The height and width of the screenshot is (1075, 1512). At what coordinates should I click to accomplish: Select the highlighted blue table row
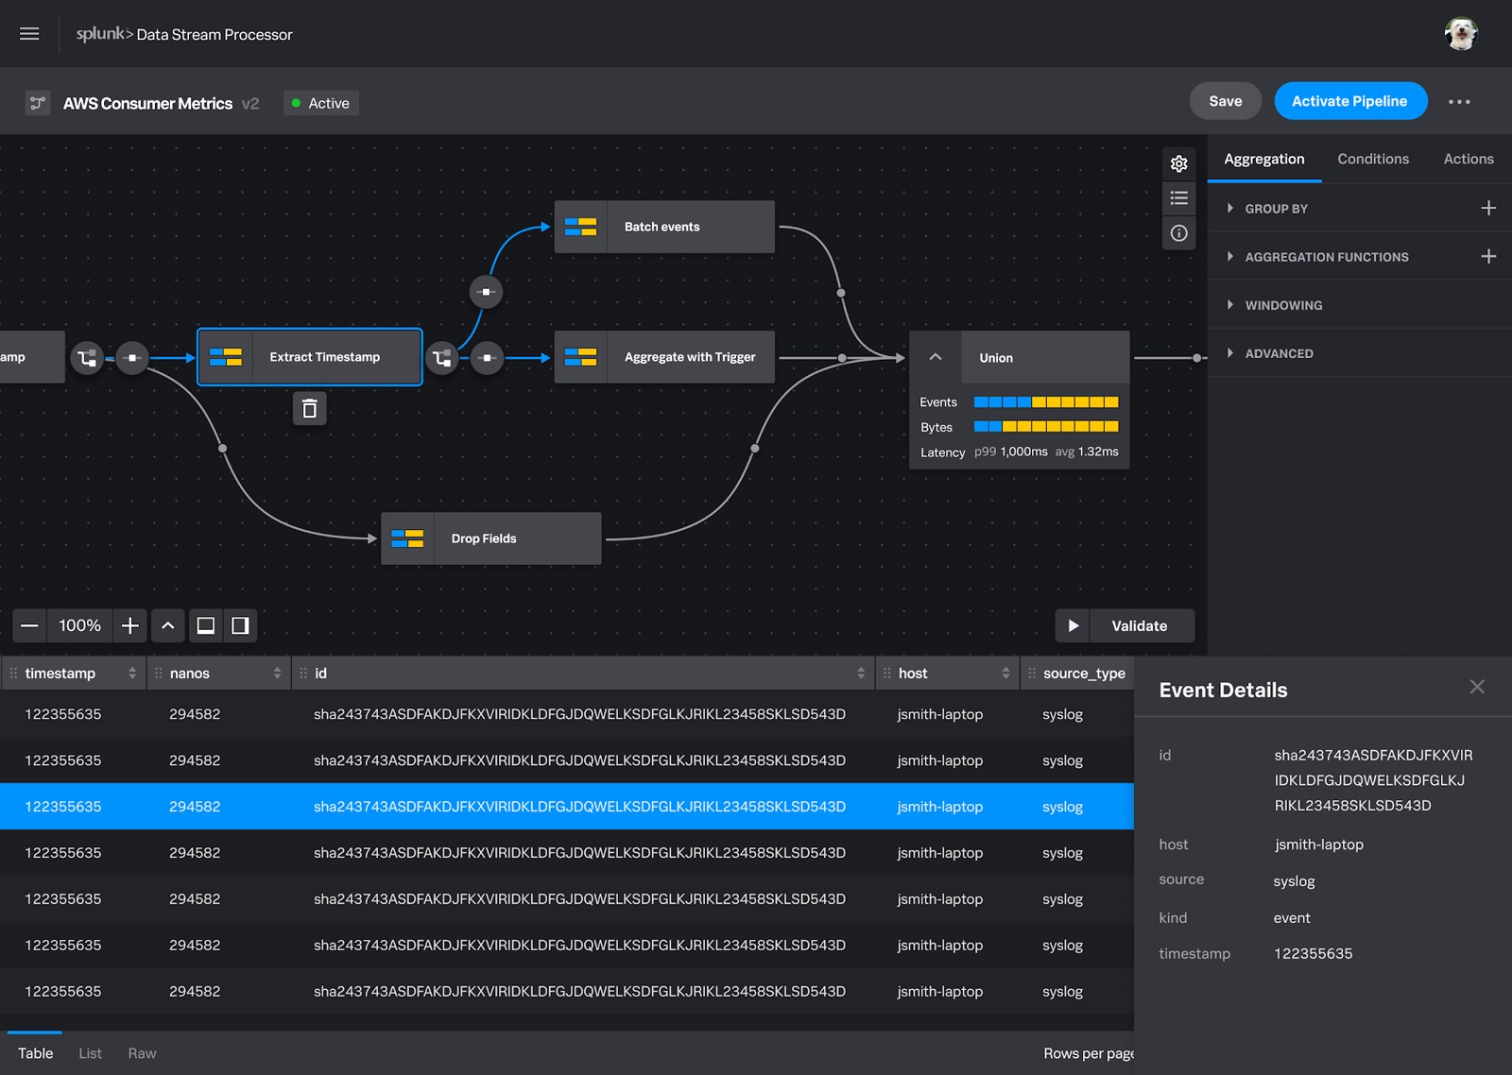coord(567,807)
